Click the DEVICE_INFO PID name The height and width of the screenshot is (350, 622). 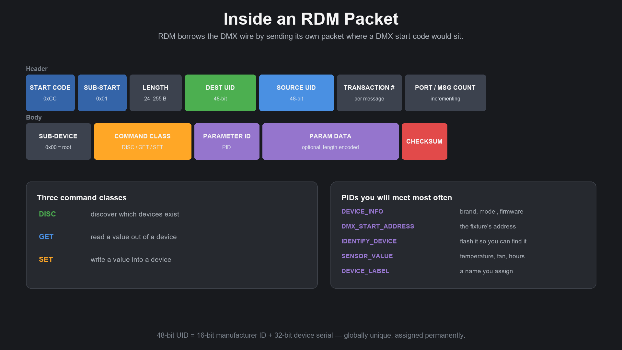[362, 212]
